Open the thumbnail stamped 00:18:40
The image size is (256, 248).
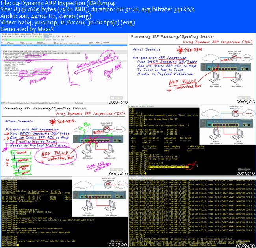(192, 141)
